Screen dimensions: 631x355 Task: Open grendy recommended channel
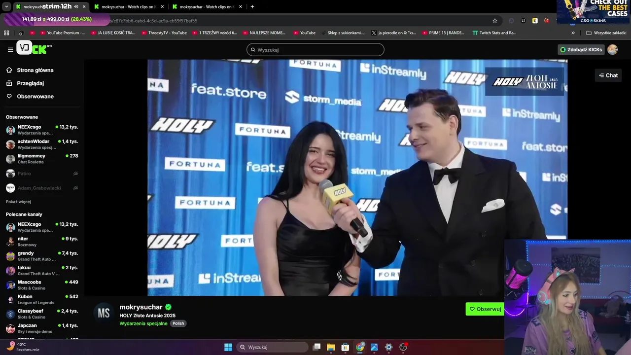click(42, 256)
